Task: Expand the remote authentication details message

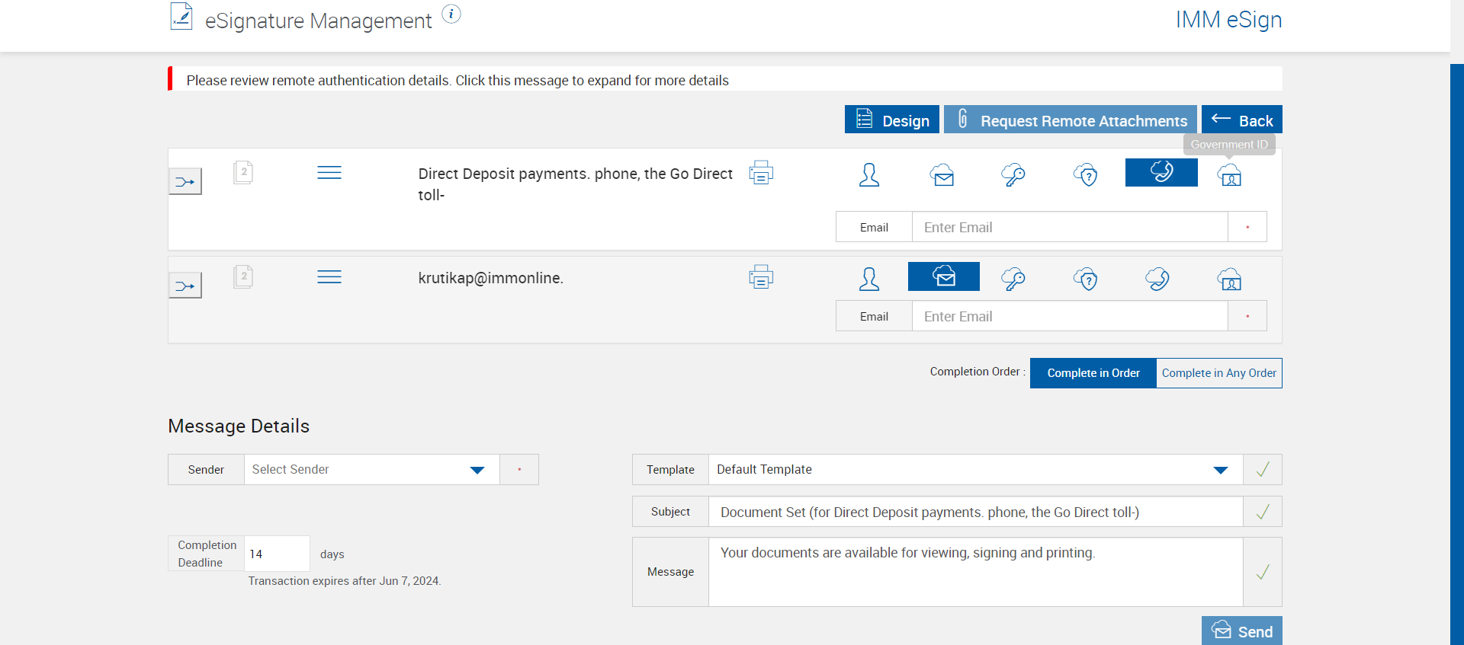Action: 457,80
